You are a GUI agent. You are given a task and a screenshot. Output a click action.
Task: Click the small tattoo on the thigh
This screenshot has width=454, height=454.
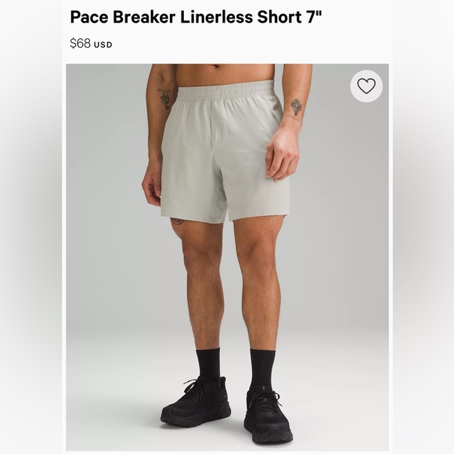click(x=177, y=222)
